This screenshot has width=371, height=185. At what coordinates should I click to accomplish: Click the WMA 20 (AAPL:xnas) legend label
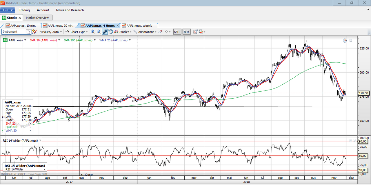pos(113,40)
